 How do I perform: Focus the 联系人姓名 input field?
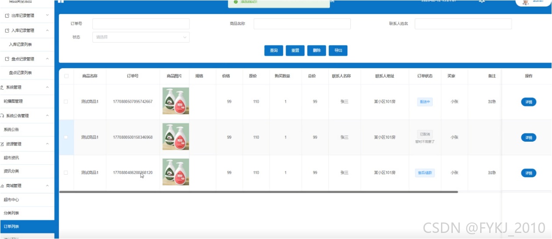(463, 24)
